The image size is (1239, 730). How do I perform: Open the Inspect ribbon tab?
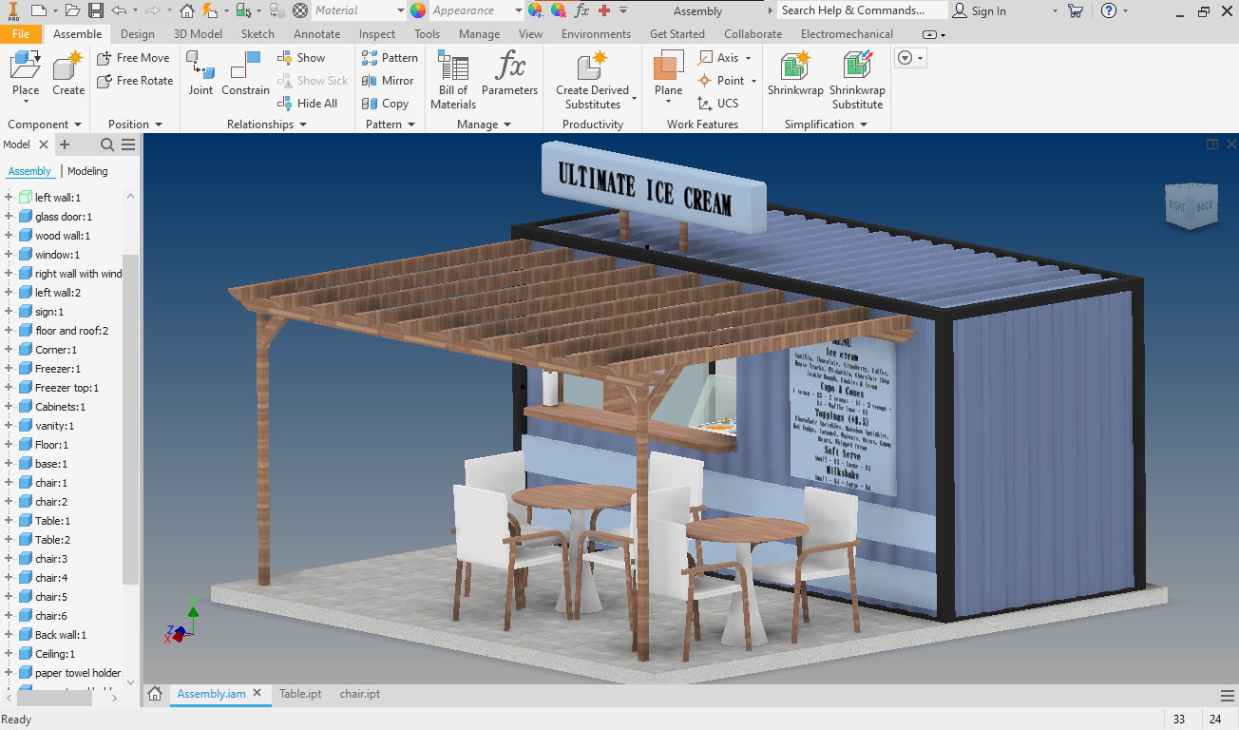(377, 34)
